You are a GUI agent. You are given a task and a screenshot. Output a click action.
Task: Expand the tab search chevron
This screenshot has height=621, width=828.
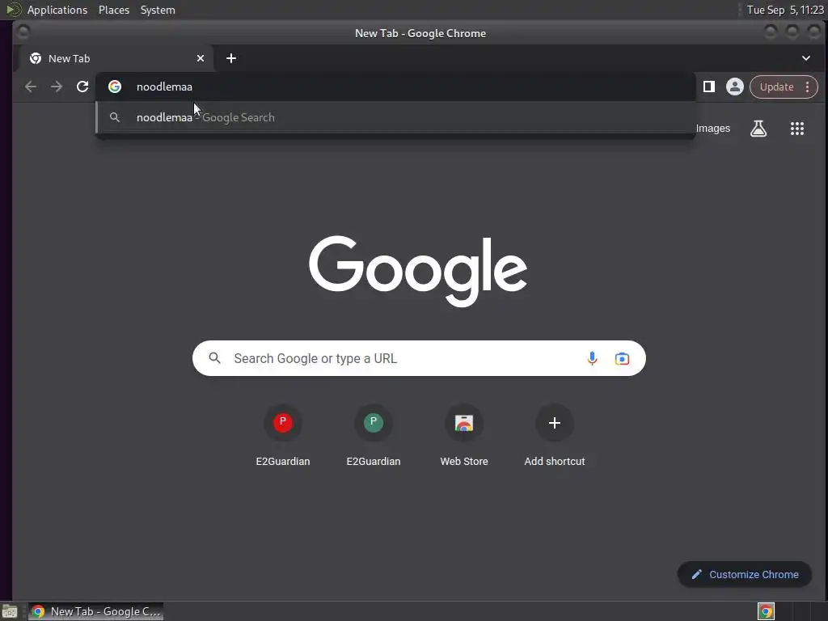806,58
